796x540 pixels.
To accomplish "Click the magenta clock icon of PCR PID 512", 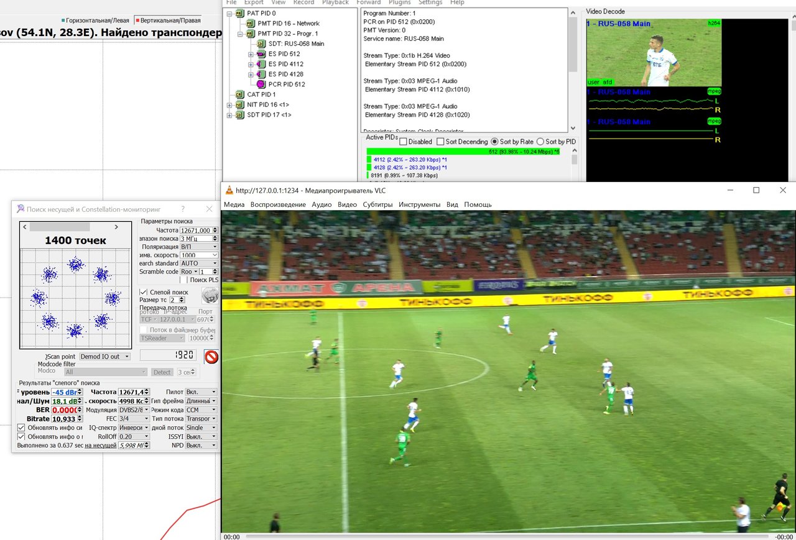I will [261, 84].
